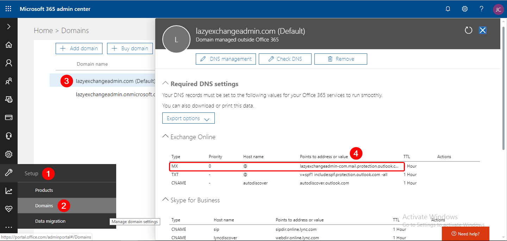Open Billing card icon in sidebar
Image resolution: width=507 pixels, height=241 pixels.
(9, 118)
